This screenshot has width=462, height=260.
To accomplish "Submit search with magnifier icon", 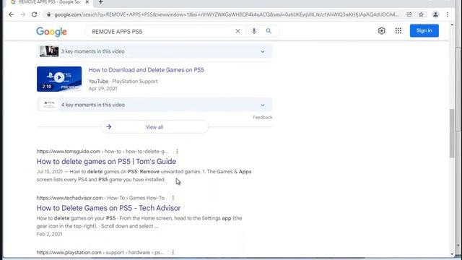I will (269, 31).
